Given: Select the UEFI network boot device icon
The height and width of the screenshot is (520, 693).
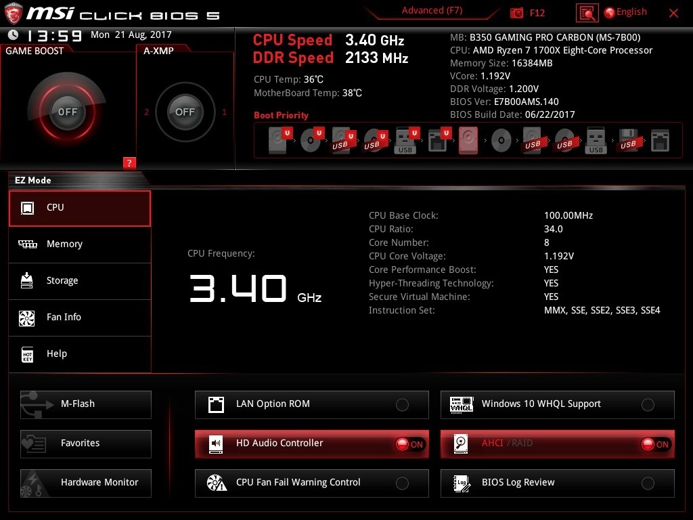Looking at the screenshot, I should pyautogui.click(x=439, y=140).
